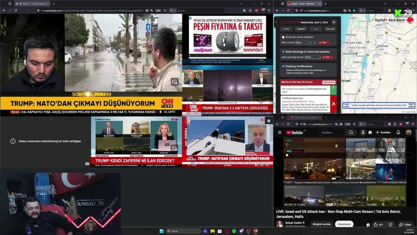
Task: Open the Windows Start menu
Action: (162, 231)
